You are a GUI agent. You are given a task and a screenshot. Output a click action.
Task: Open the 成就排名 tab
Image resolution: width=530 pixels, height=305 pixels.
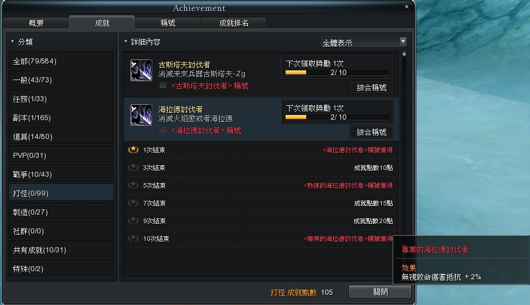click(x=234, y=23)
